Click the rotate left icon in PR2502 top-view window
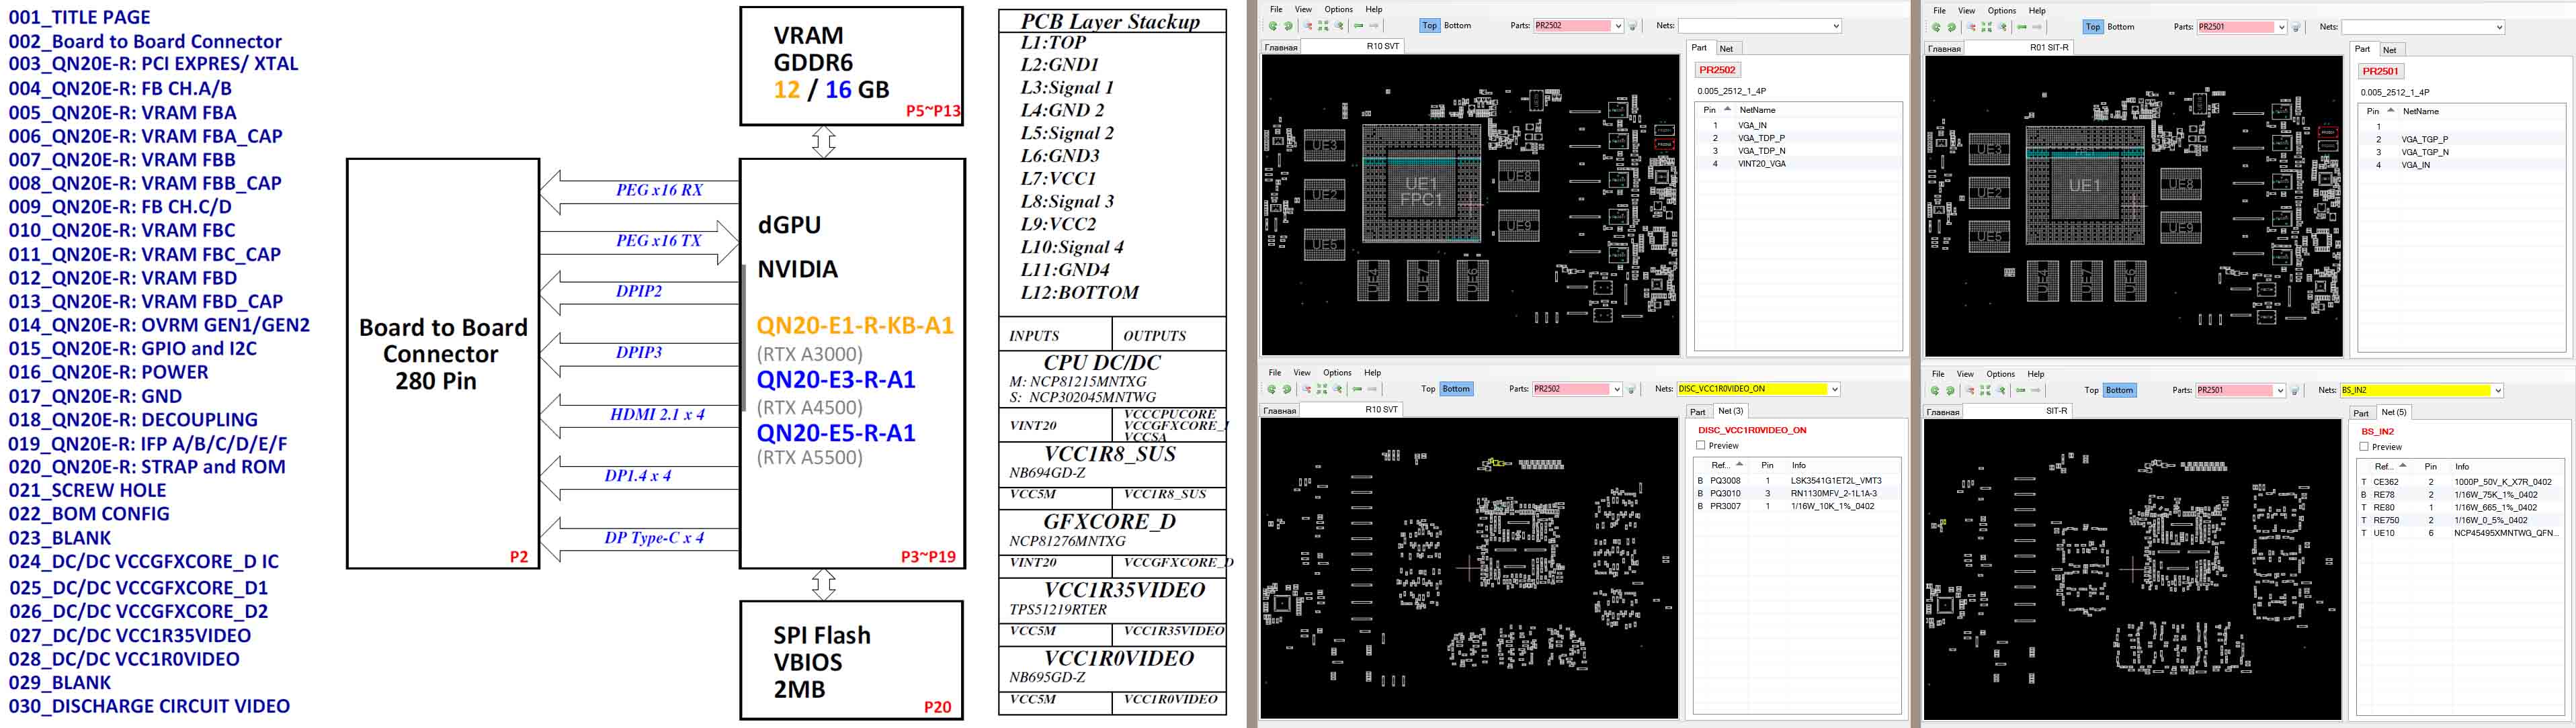 1274,26
